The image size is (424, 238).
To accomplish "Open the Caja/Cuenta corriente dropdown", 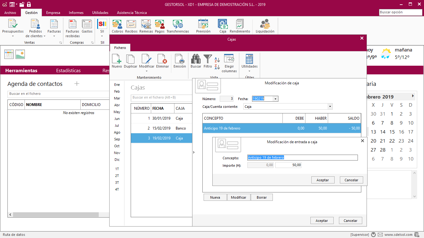I will [x=330, y=107].
